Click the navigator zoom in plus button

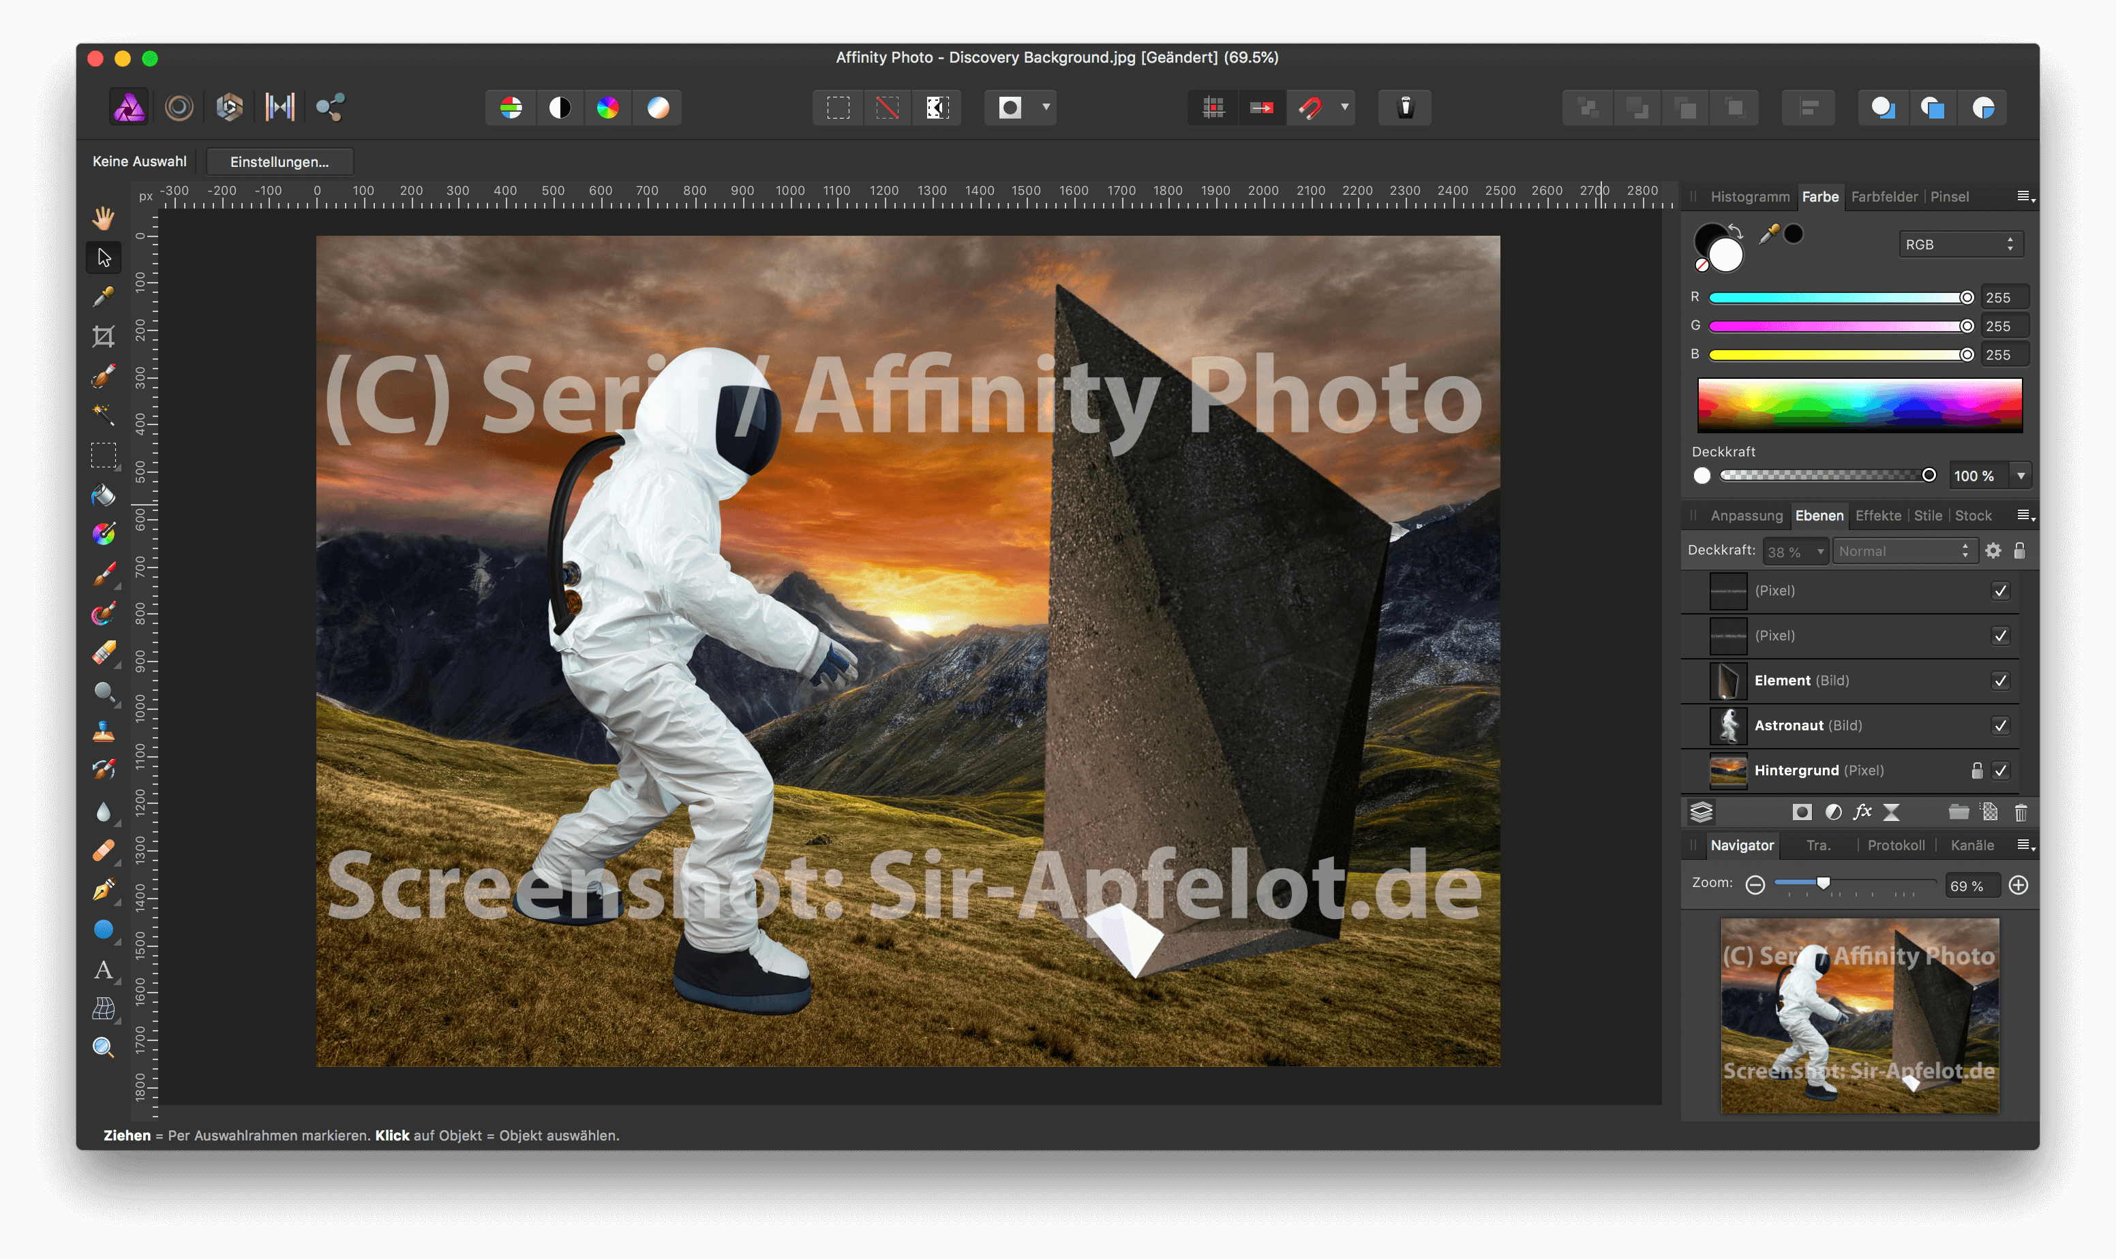coord(2019,886)
